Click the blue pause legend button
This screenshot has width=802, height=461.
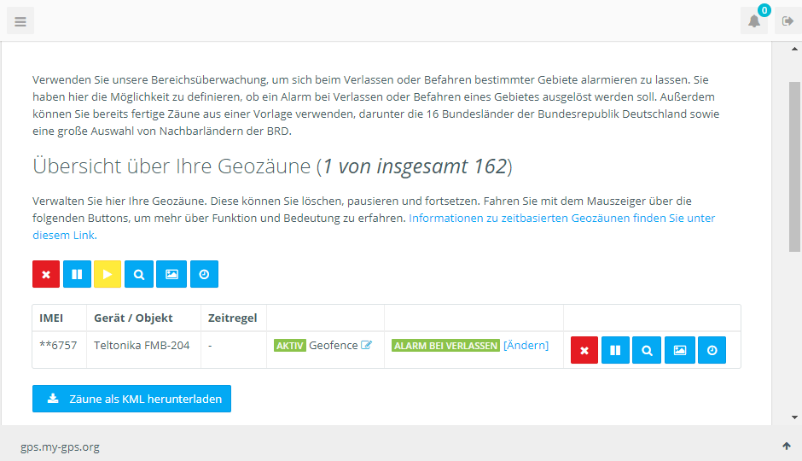pyautogui.click(x=78, y=274)
